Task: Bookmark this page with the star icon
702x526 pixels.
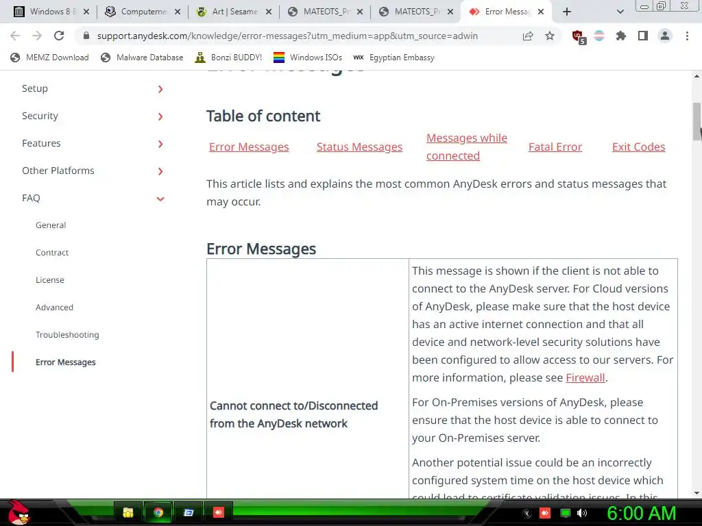Action: coord(550,36)
